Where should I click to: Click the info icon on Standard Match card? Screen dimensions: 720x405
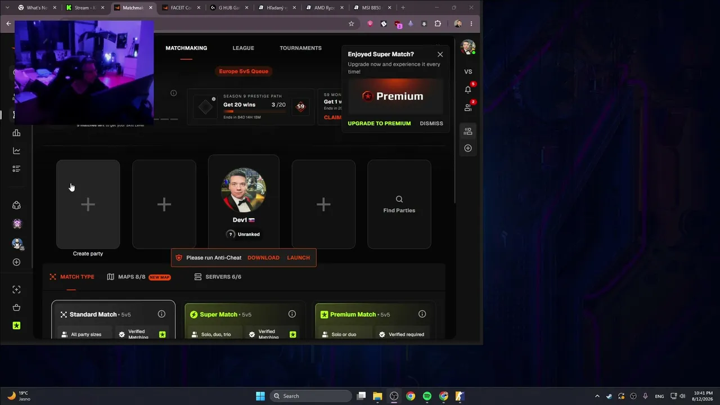click(x=161, y=314)
